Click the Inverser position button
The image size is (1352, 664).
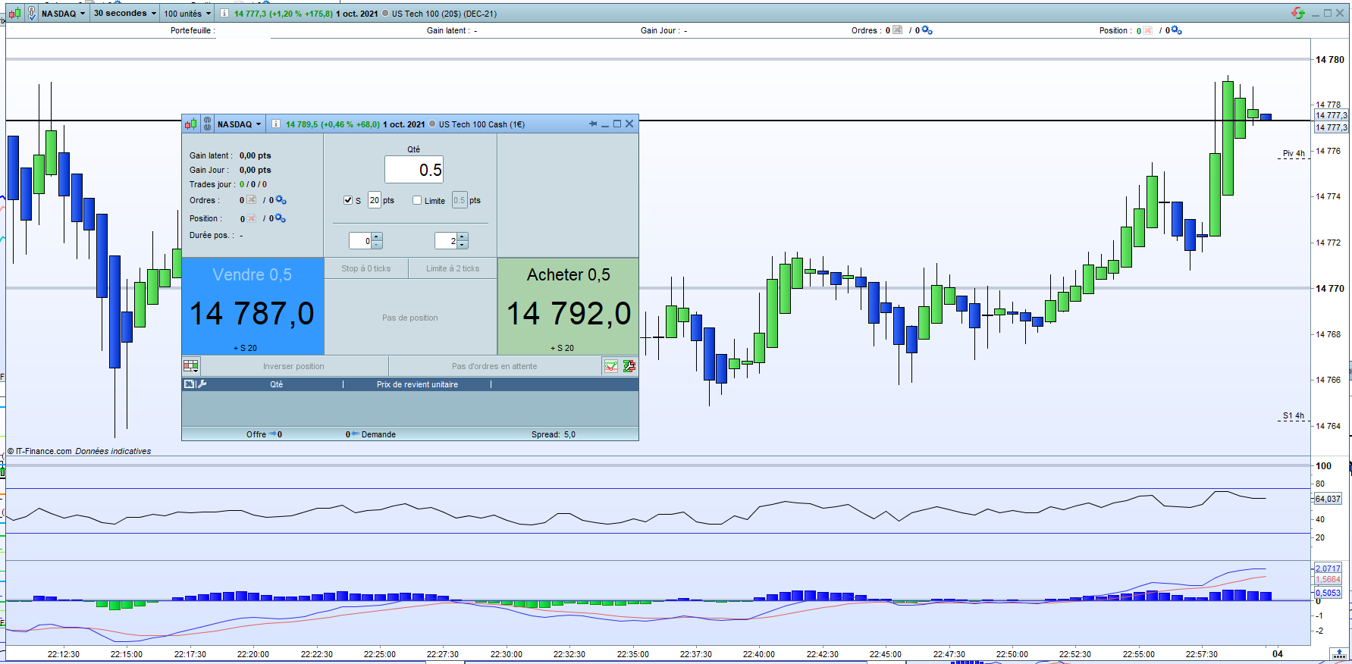coord(294,366)
